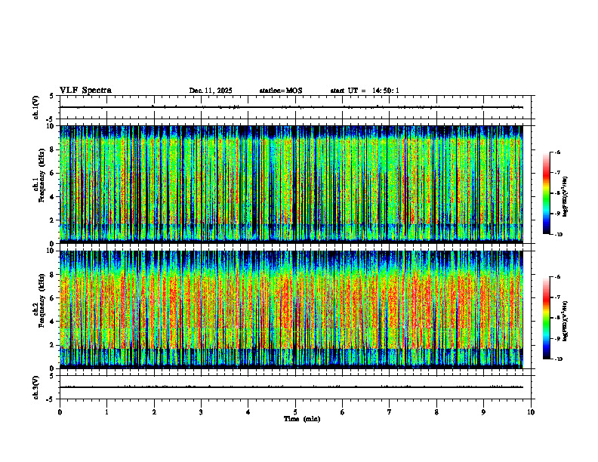
Task: Click time axis tick label "9"
Action: pos(483,412)
